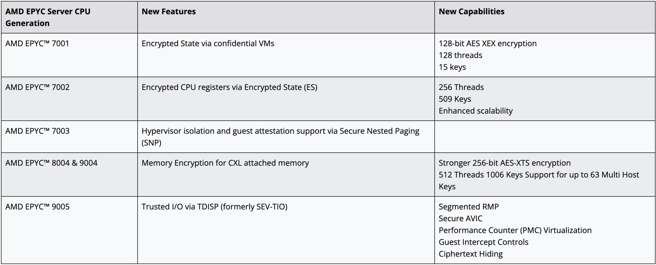Click the "New Capabilities" column header

point(471,12)
